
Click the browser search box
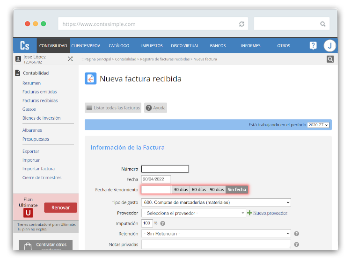292,23
